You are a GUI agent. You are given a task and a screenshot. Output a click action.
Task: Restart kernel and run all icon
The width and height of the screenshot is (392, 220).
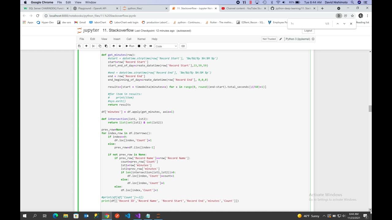pos(151,46)
